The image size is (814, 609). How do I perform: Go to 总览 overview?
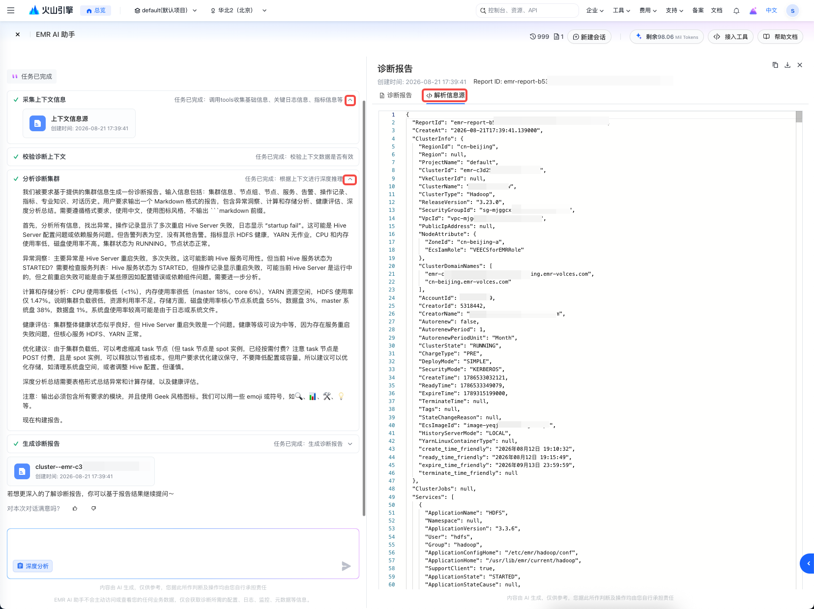point(96,10)
